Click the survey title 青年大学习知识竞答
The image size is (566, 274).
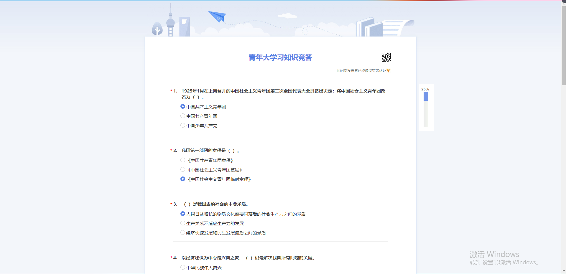280,57
